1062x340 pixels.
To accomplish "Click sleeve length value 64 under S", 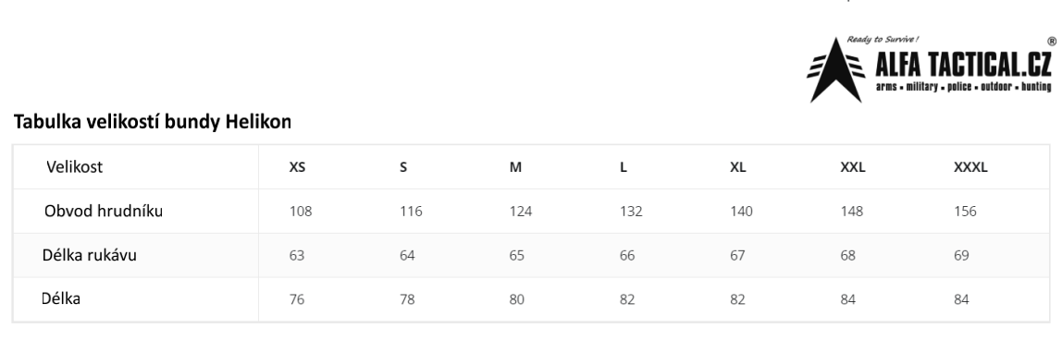I will [x=407, y=256].
